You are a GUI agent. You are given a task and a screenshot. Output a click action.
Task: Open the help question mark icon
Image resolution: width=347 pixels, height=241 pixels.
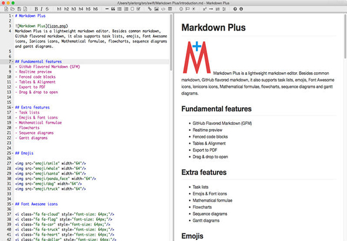(235, 9)
